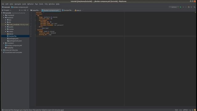Expand the node_modules folder
The image size is (197, 111).
click(x=6, y=25)
